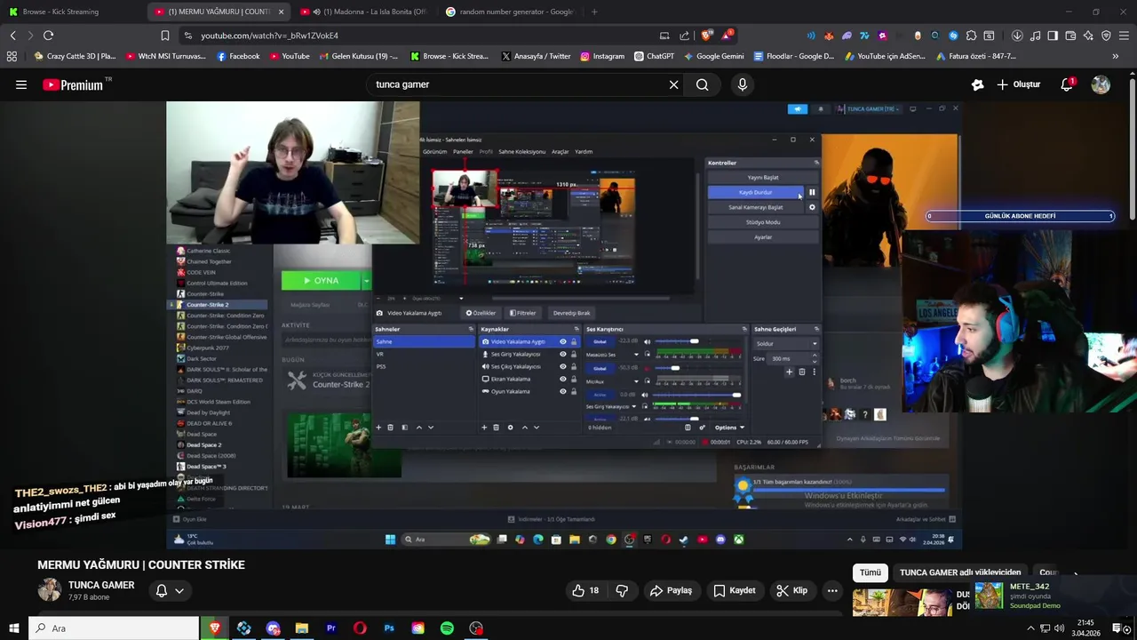Open a new browser tab
This screenshot has height=640, width=1137.
pyautogui.click(x=594, y=12)
